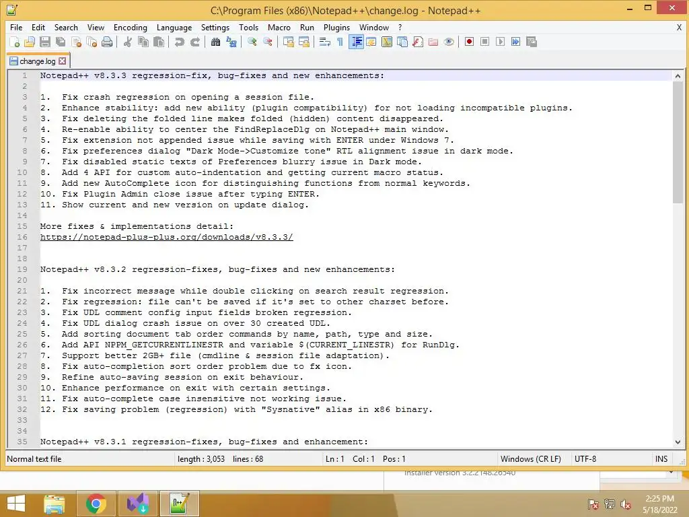689x517 pixels.
Task: Click the volume icon in system tray
Action: click(625, 504)
